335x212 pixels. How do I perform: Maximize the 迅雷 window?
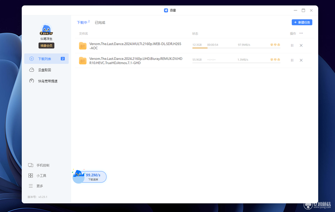303,10
